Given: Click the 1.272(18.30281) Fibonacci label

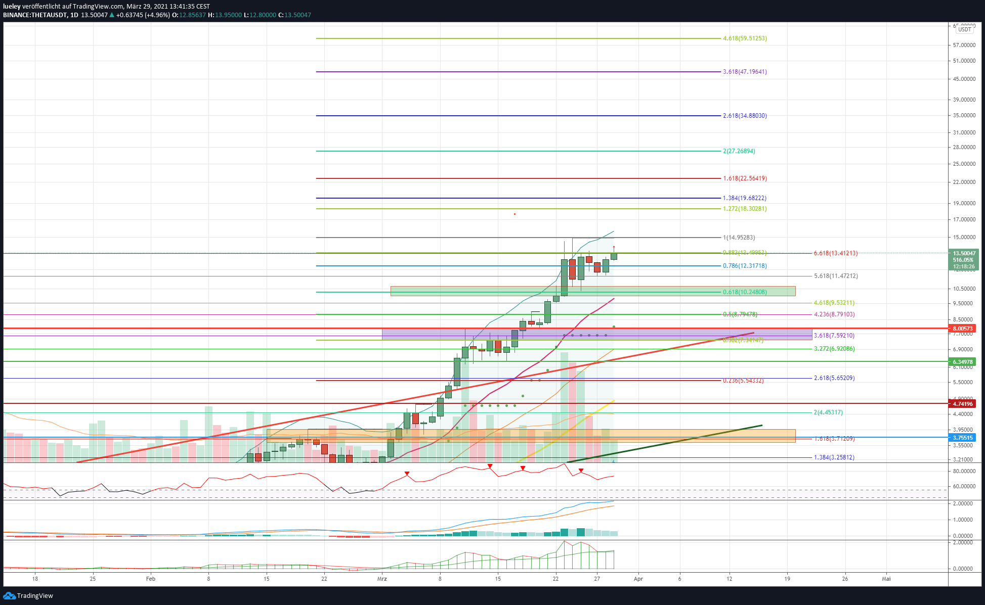Looking at the screenshot, I should 745,209.
